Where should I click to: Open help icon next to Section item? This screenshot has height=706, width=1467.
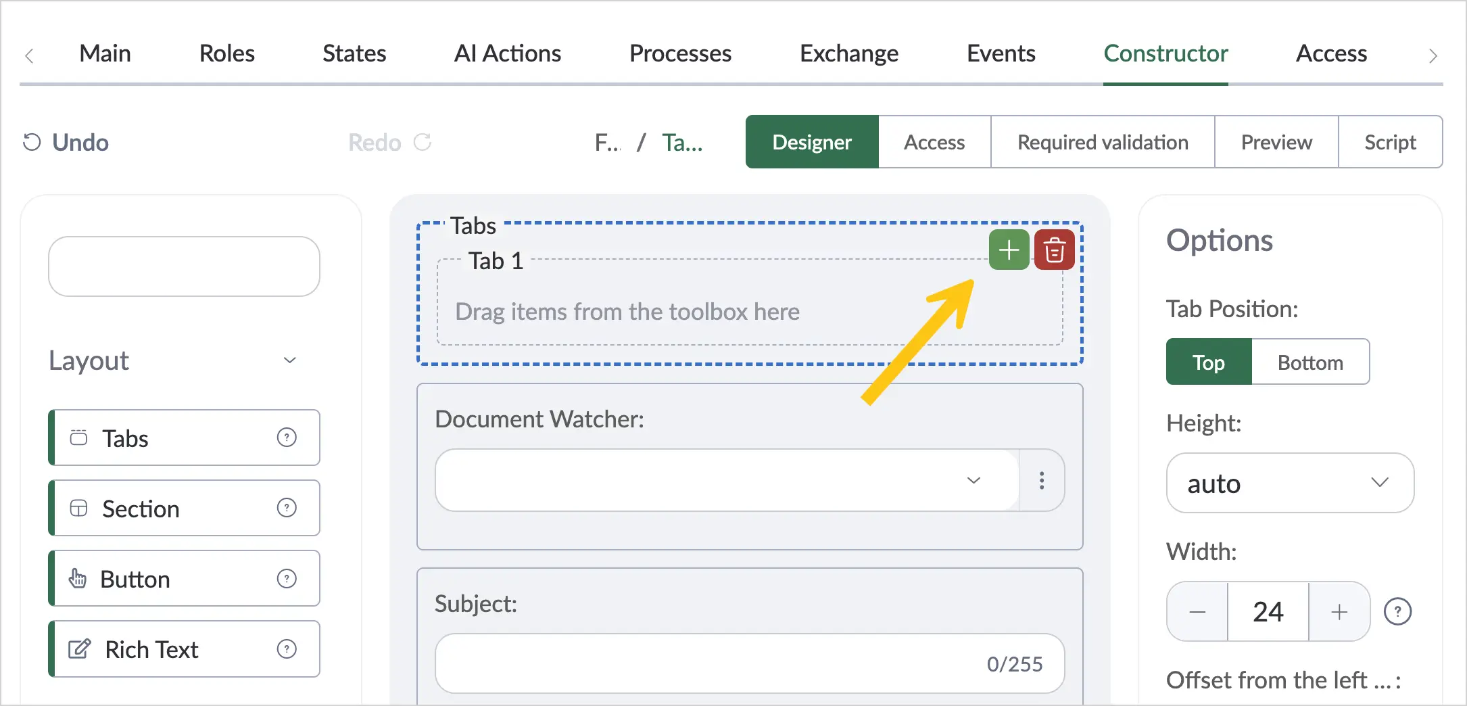tap(287, 508)
